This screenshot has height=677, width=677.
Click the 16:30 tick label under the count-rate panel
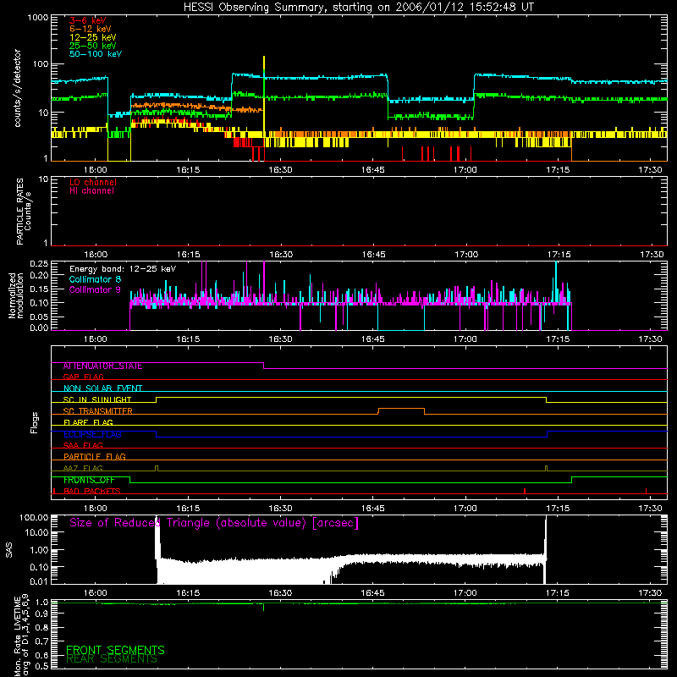click(x=280, y=170)
